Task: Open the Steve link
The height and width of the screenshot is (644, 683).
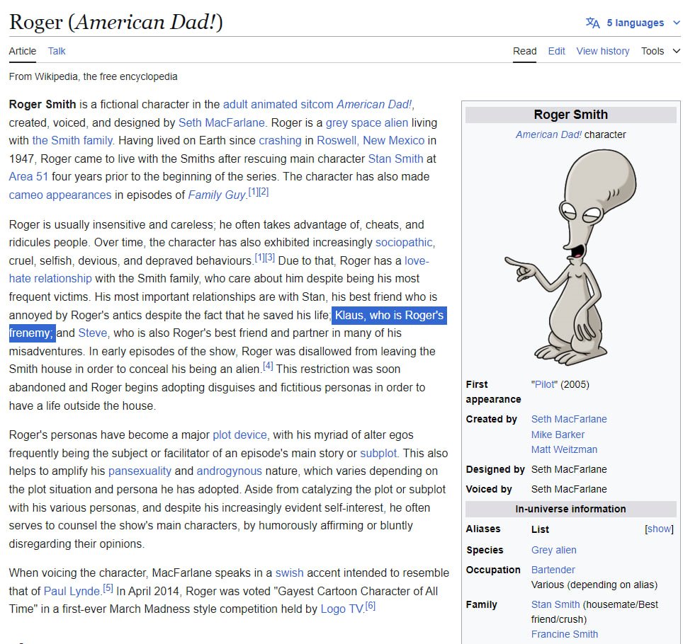Action: tap(93, 333)
